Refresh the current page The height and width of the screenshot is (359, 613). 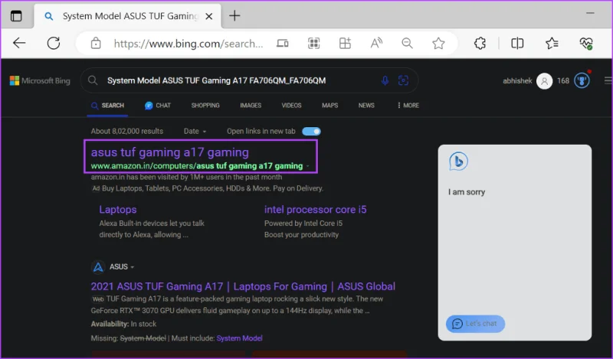coord(54,43)
